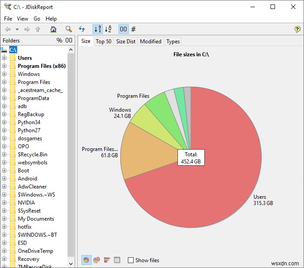Select the Android folder
Screen dimensions: 304x268
click(x=27, y=179)
